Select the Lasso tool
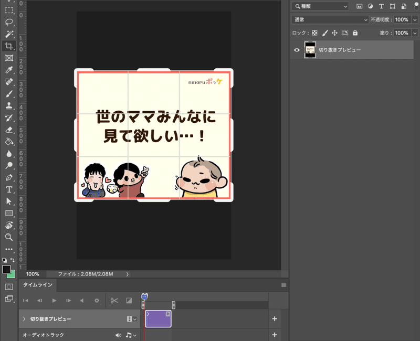 point(9,22)
